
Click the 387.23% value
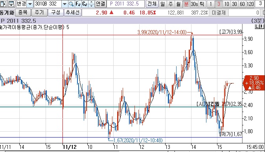point(199,13)
